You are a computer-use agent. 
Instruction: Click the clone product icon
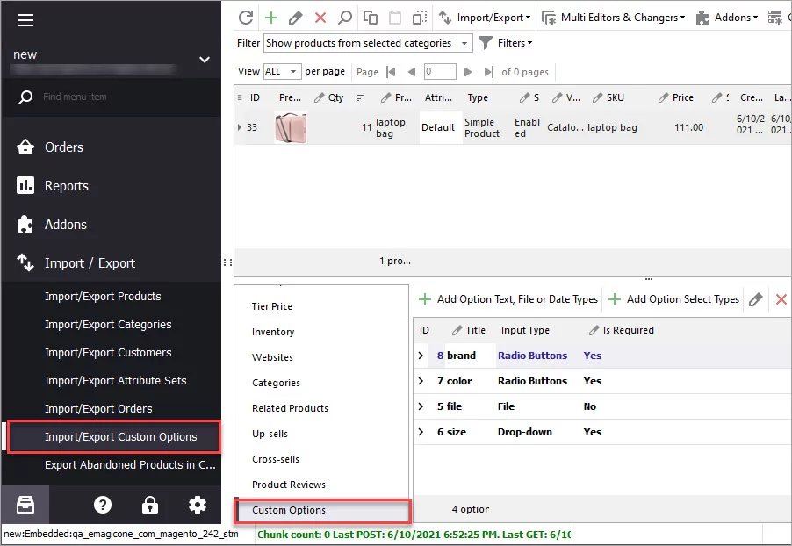click(420, 18)
